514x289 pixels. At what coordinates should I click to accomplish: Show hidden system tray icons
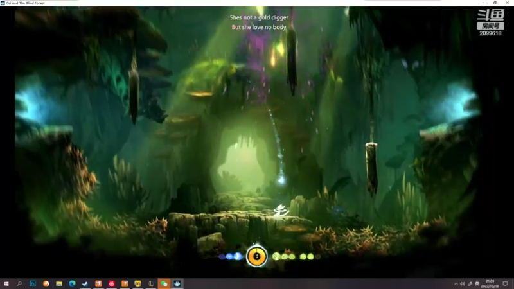(x=456, y=284)
